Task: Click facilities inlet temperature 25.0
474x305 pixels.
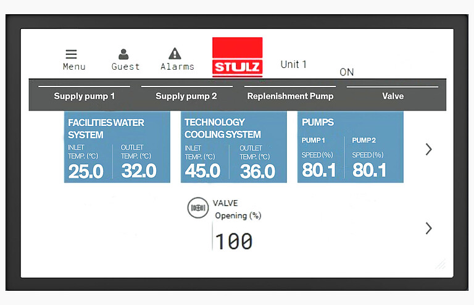Action: coord(86,172)
